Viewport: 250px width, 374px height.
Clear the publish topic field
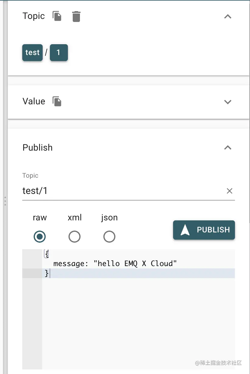(229, 191)
